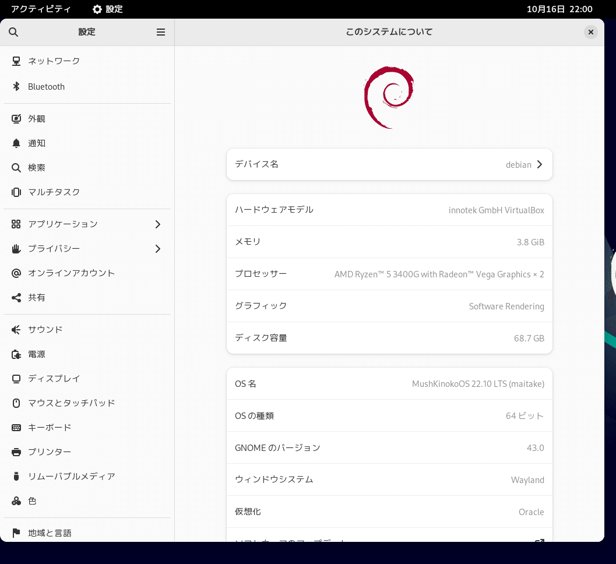616x564 pixels.
Task: Click the innotek GmbH VirtualBox value
Action: coord(496,210)
